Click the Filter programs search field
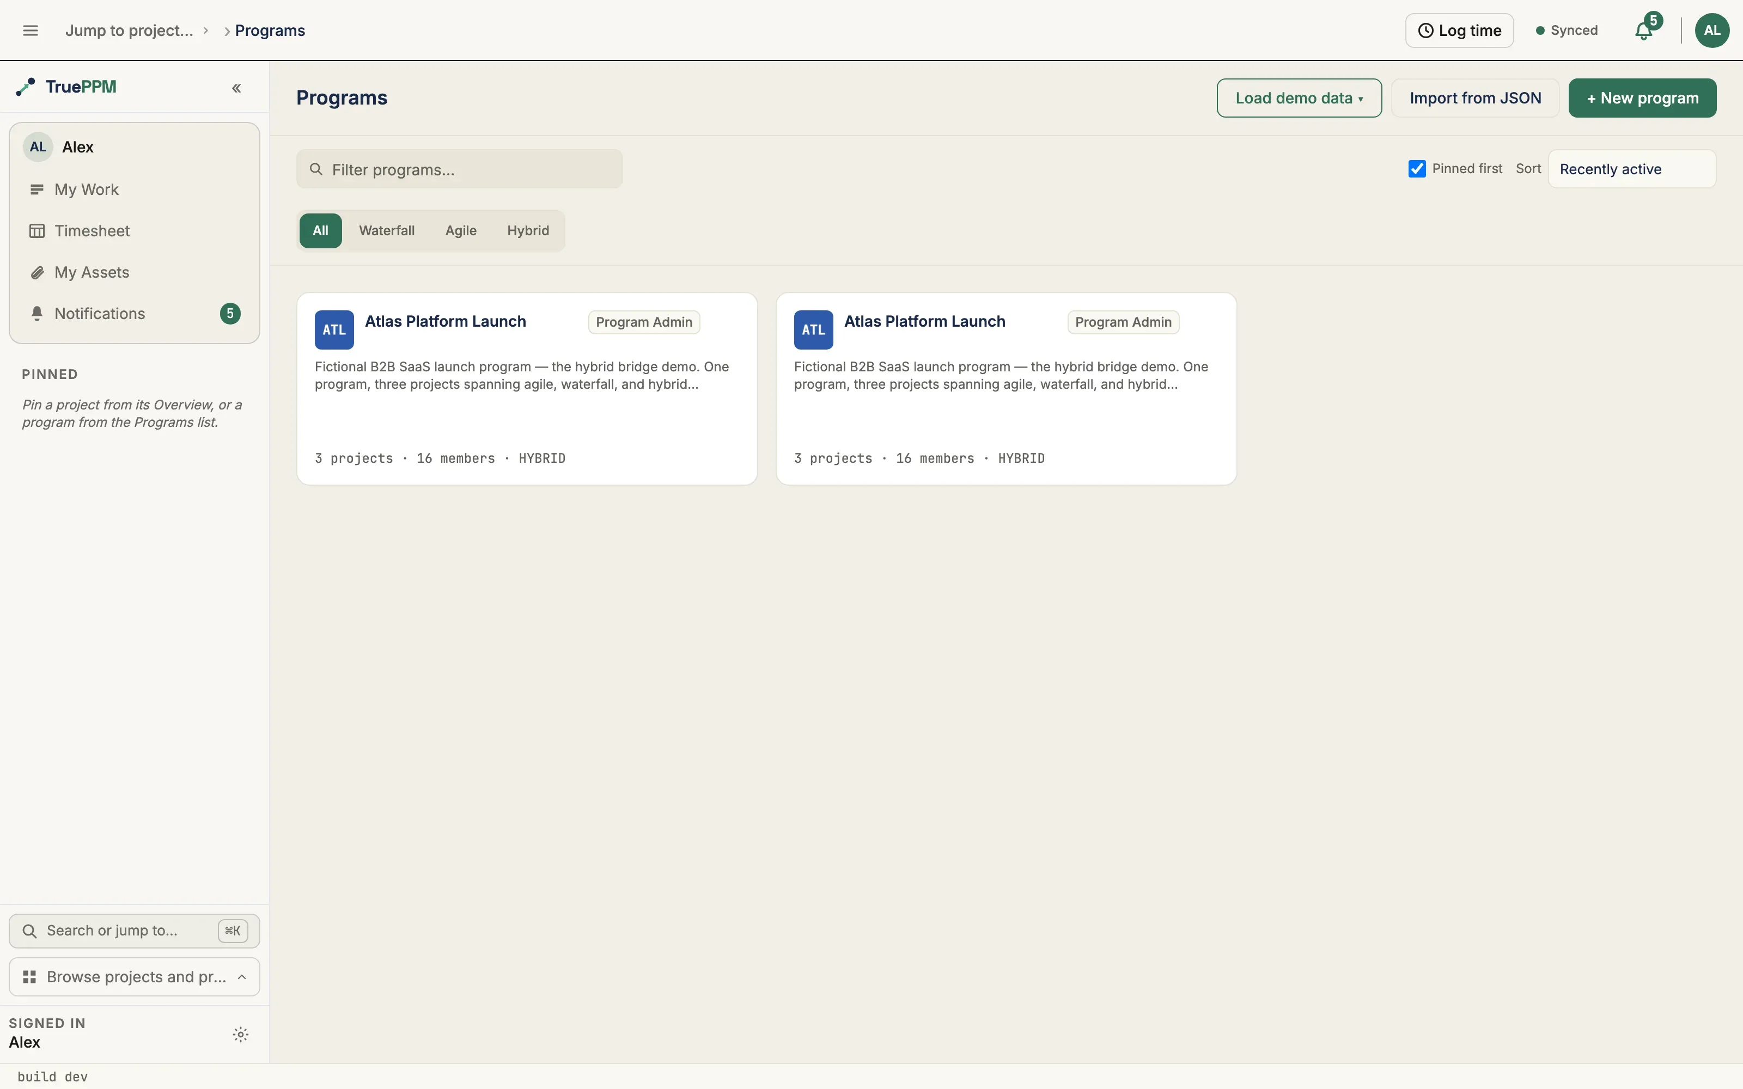This screenshot has width=1743, height=1089. (460, 169)
